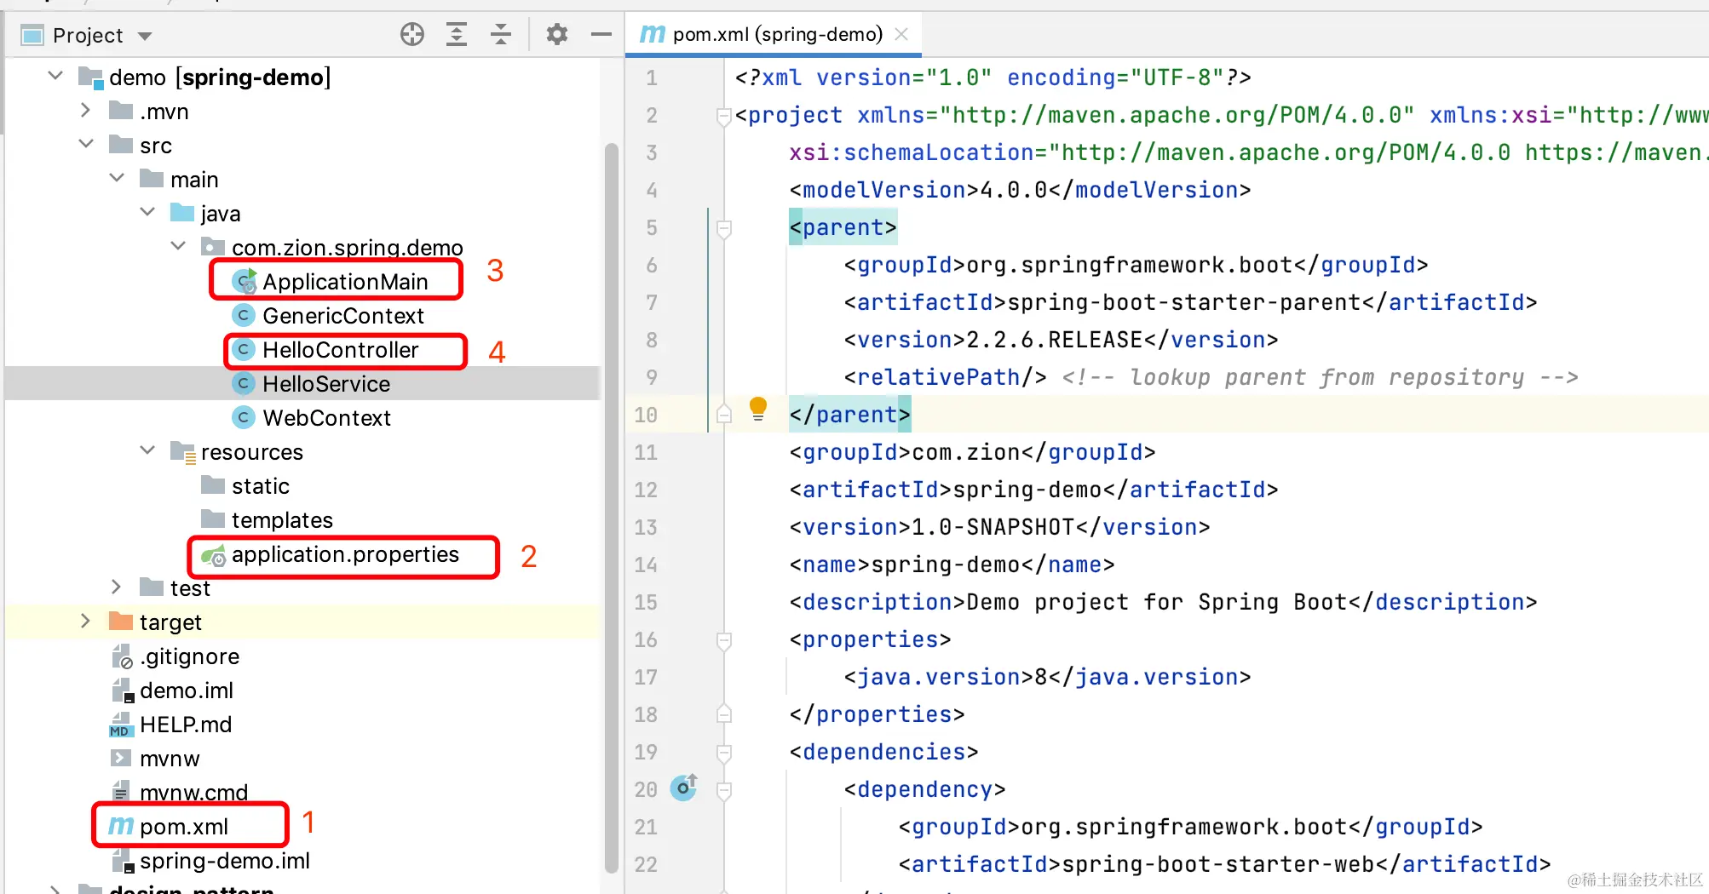
Task: Click the application.properties Spring leaf icon
Action: (214, 555)
